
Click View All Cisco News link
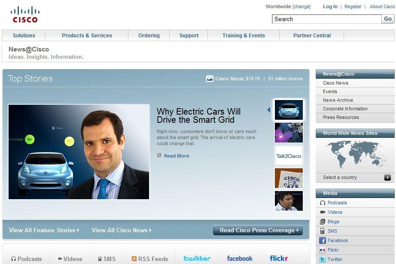[x=122, y=230]
